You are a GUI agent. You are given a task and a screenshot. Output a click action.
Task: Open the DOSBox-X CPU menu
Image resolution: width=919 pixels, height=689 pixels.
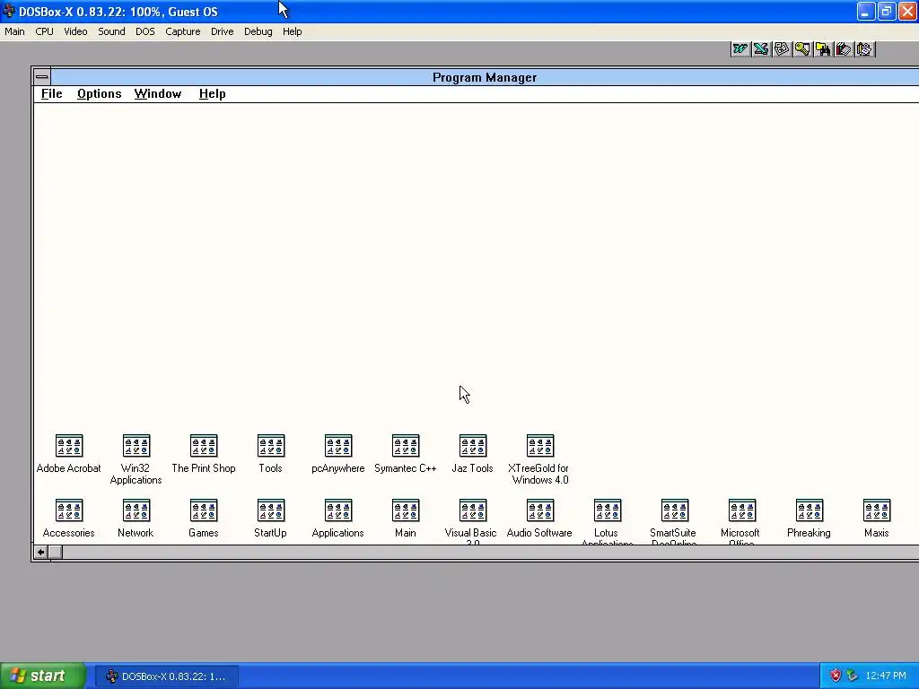tap(44, 31)
